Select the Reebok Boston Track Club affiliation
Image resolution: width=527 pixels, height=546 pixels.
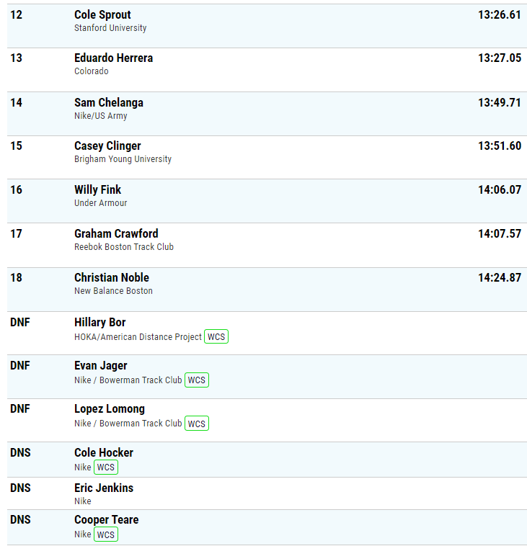(124, 247)
